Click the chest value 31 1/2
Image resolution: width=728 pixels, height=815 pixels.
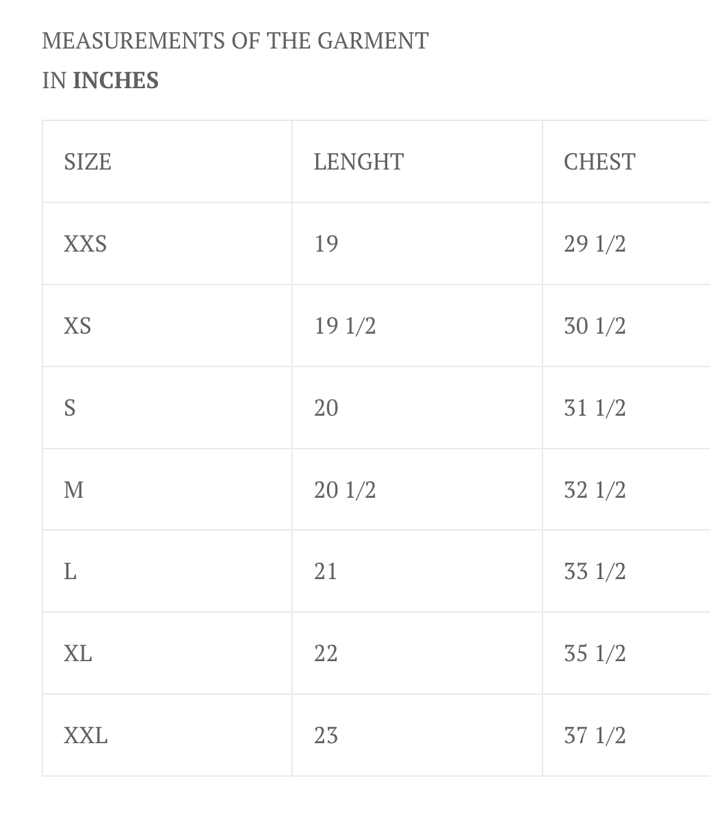pyautogui.click(x=595, y=408)
